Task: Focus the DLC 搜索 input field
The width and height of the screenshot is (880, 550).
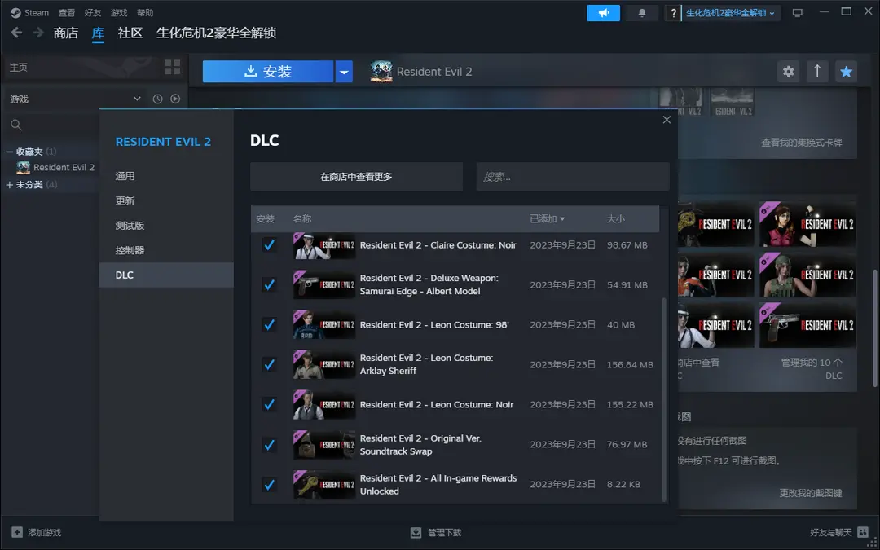Action: pyautogui.click(x=573, y=177)
